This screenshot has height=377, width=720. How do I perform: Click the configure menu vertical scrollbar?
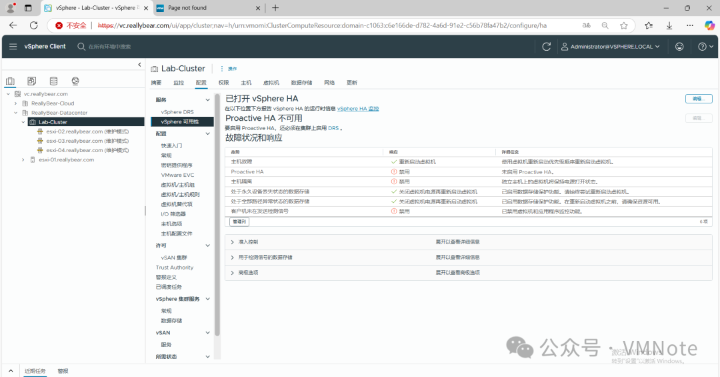[217, 216]
